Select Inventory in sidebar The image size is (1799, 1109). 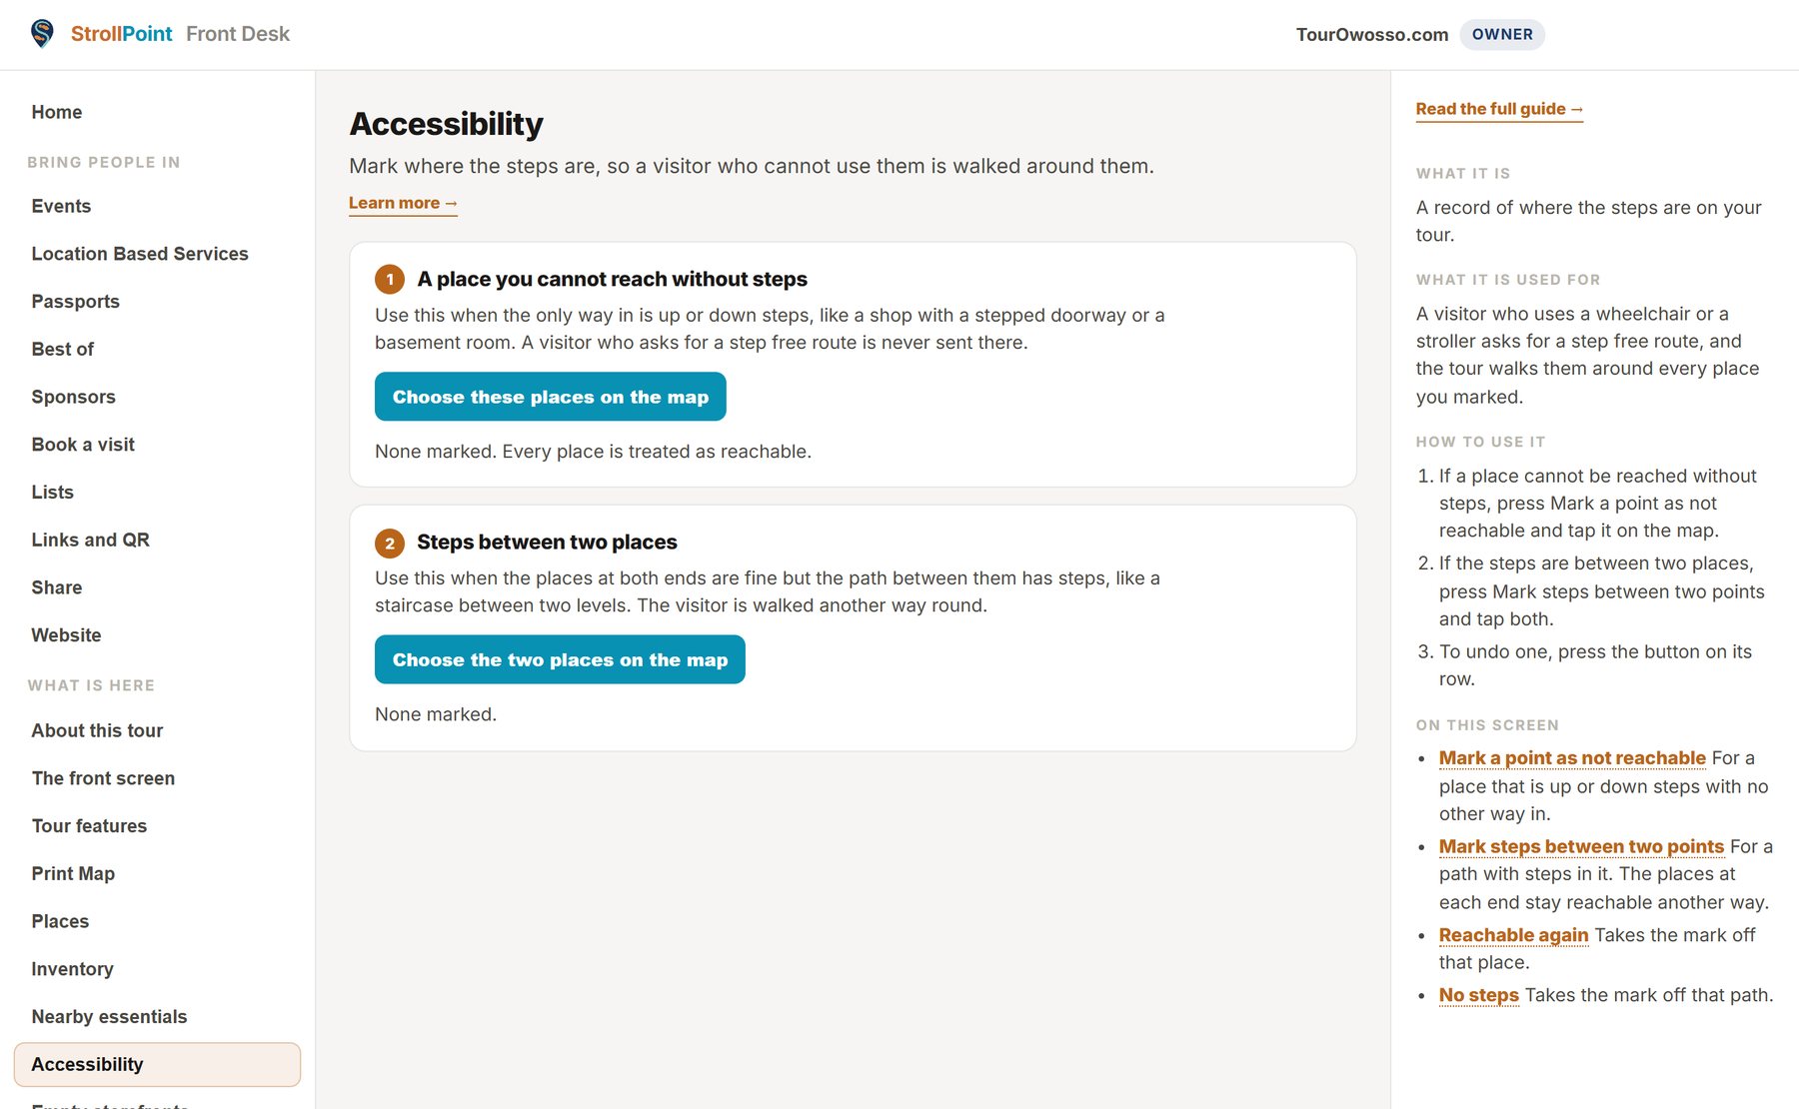72,969
